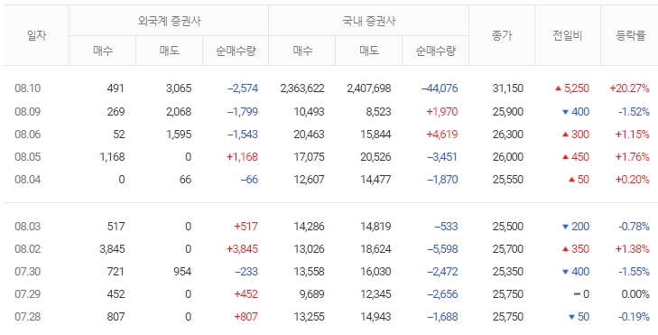Click the +20.27% rate
658x335 pixels.
629,88
